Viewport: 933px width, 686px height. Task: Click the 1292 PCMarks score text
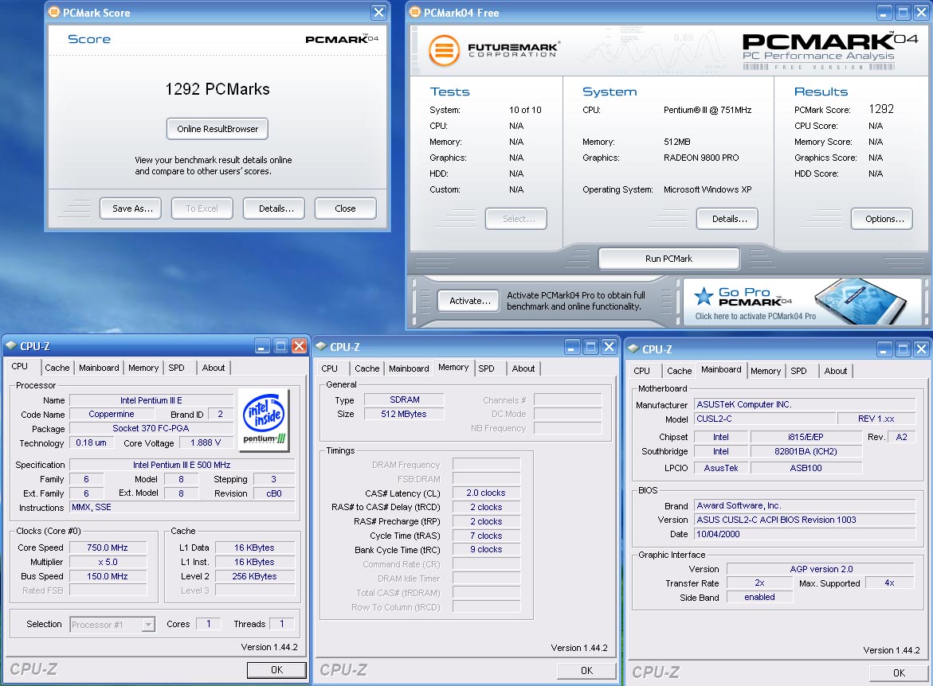pyautogui.click(x=218, y=89)
